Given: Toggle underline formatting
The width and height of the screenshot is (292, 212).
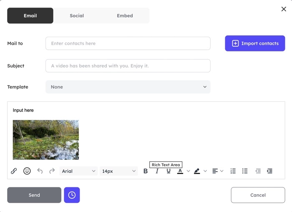Looking at the screenshot, I should pos(169,171).
